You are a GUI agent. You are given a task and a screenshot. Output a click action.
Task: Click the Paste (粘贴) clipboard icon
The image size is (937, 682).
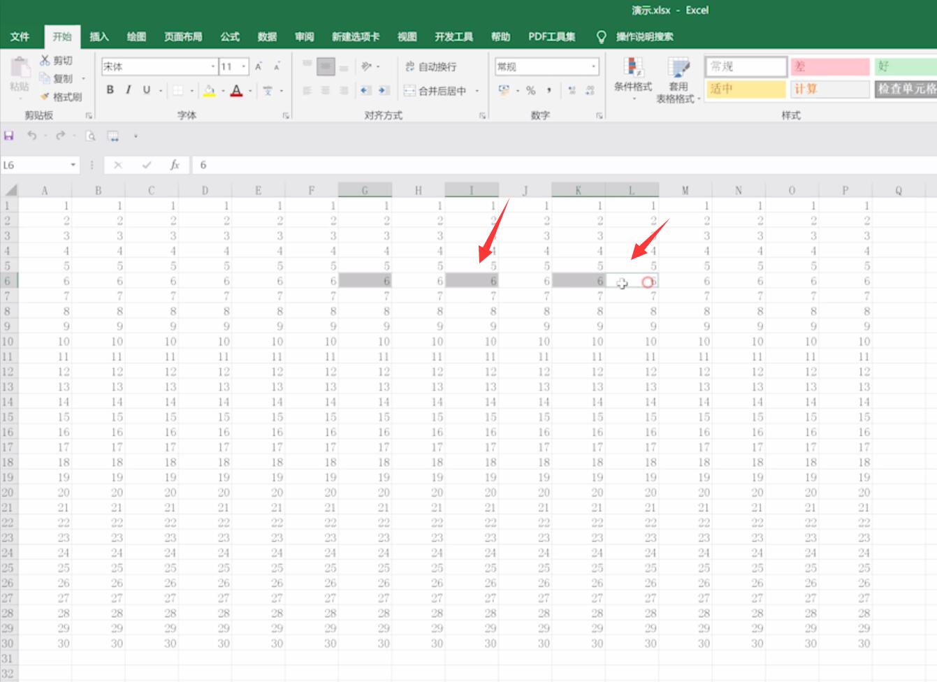(20, 68)
